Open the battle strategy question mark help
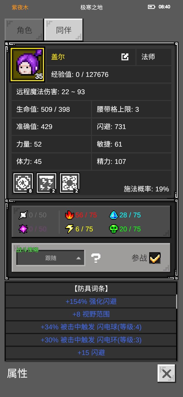Image resolution: width=183 pixels, height=397 pixels. coord(96,258)
